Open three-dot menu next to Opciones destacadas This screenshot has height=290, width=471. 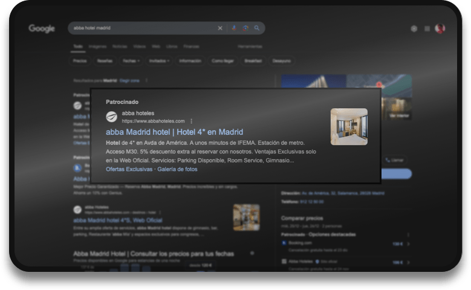point(408,234)
